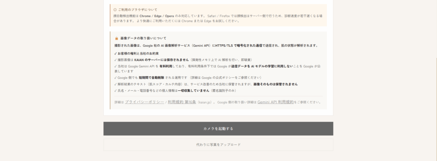The image size is (437, 161).
Task: Click the paragraph mentioning HTTPS/TLS で暗号化
Action: click(x=216, y=46)
